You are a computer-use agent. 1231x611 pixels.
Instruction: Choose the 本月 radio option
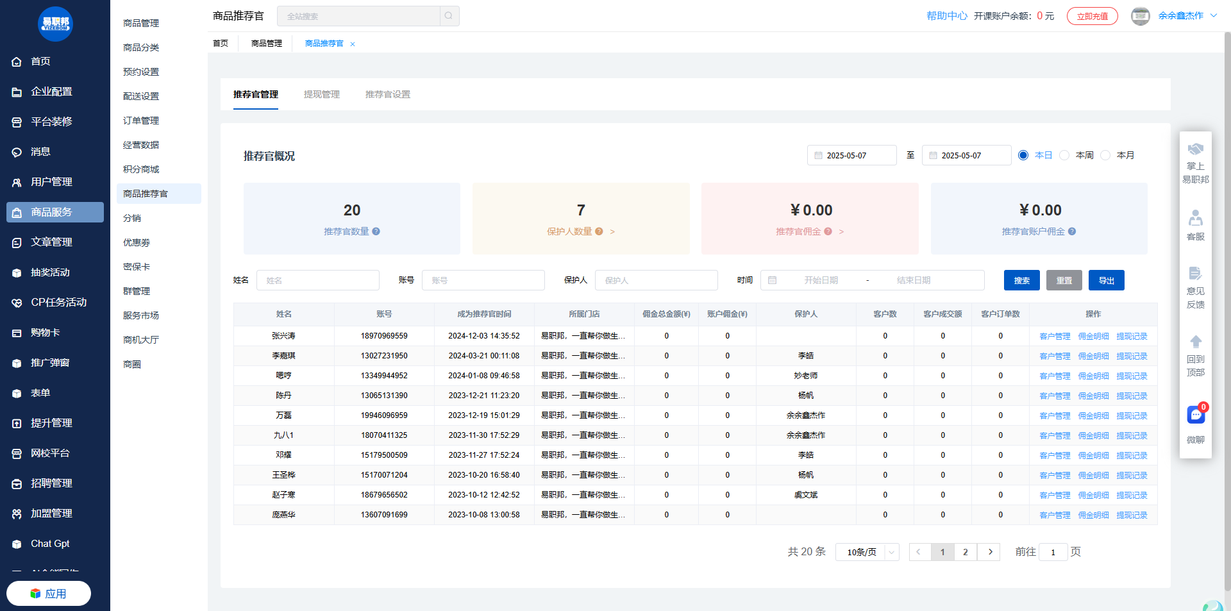(1105, 155)
